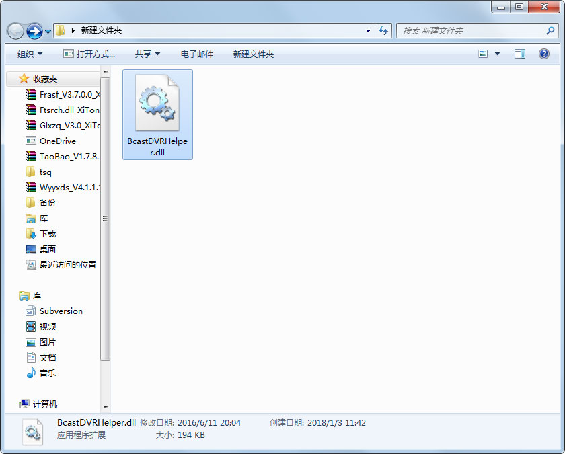Open 最近访问的位置 from favorites
Screen dimensions: 565x454
pyautogui.click(x=69, y=264)
